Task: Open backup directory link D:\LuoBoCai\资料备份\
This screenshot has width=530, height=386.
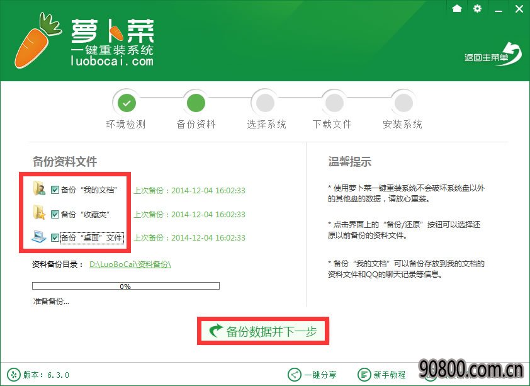Action: click(x=130, y=264)
